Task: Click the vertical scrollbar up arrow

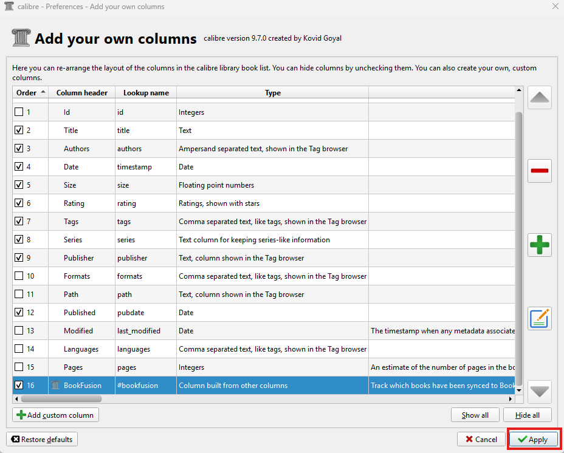Action: 518,90
